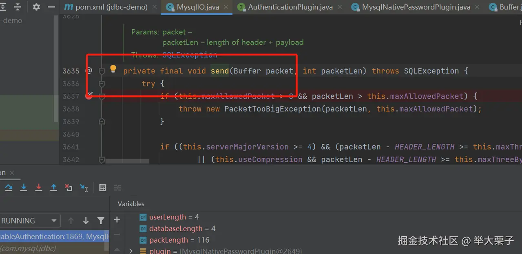Close the debug session tab
The width and height of the screenshot is (522, 254).
coord(11,172)
